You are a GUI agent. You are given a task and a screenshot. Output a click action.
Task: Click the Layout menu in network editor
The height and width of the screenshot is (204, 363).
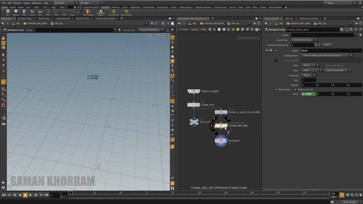pyautogui.click(x=194, y=29)
